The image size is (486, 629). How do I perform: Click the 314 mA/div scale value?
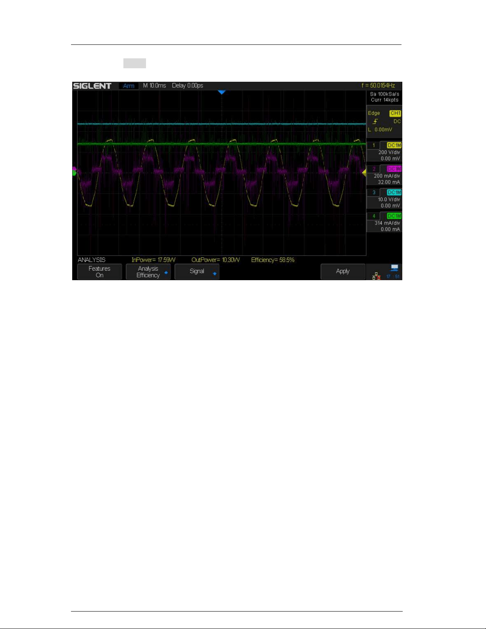(387, 223)
